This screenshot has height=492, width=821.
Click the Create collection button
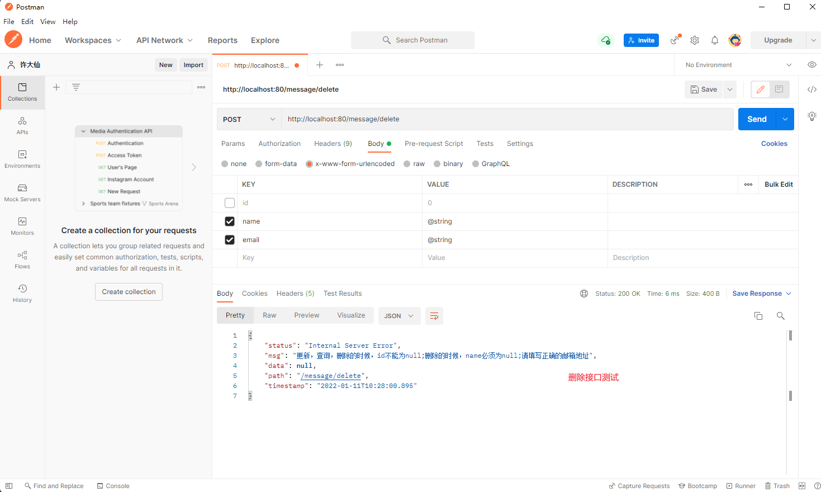pos(129,292)
